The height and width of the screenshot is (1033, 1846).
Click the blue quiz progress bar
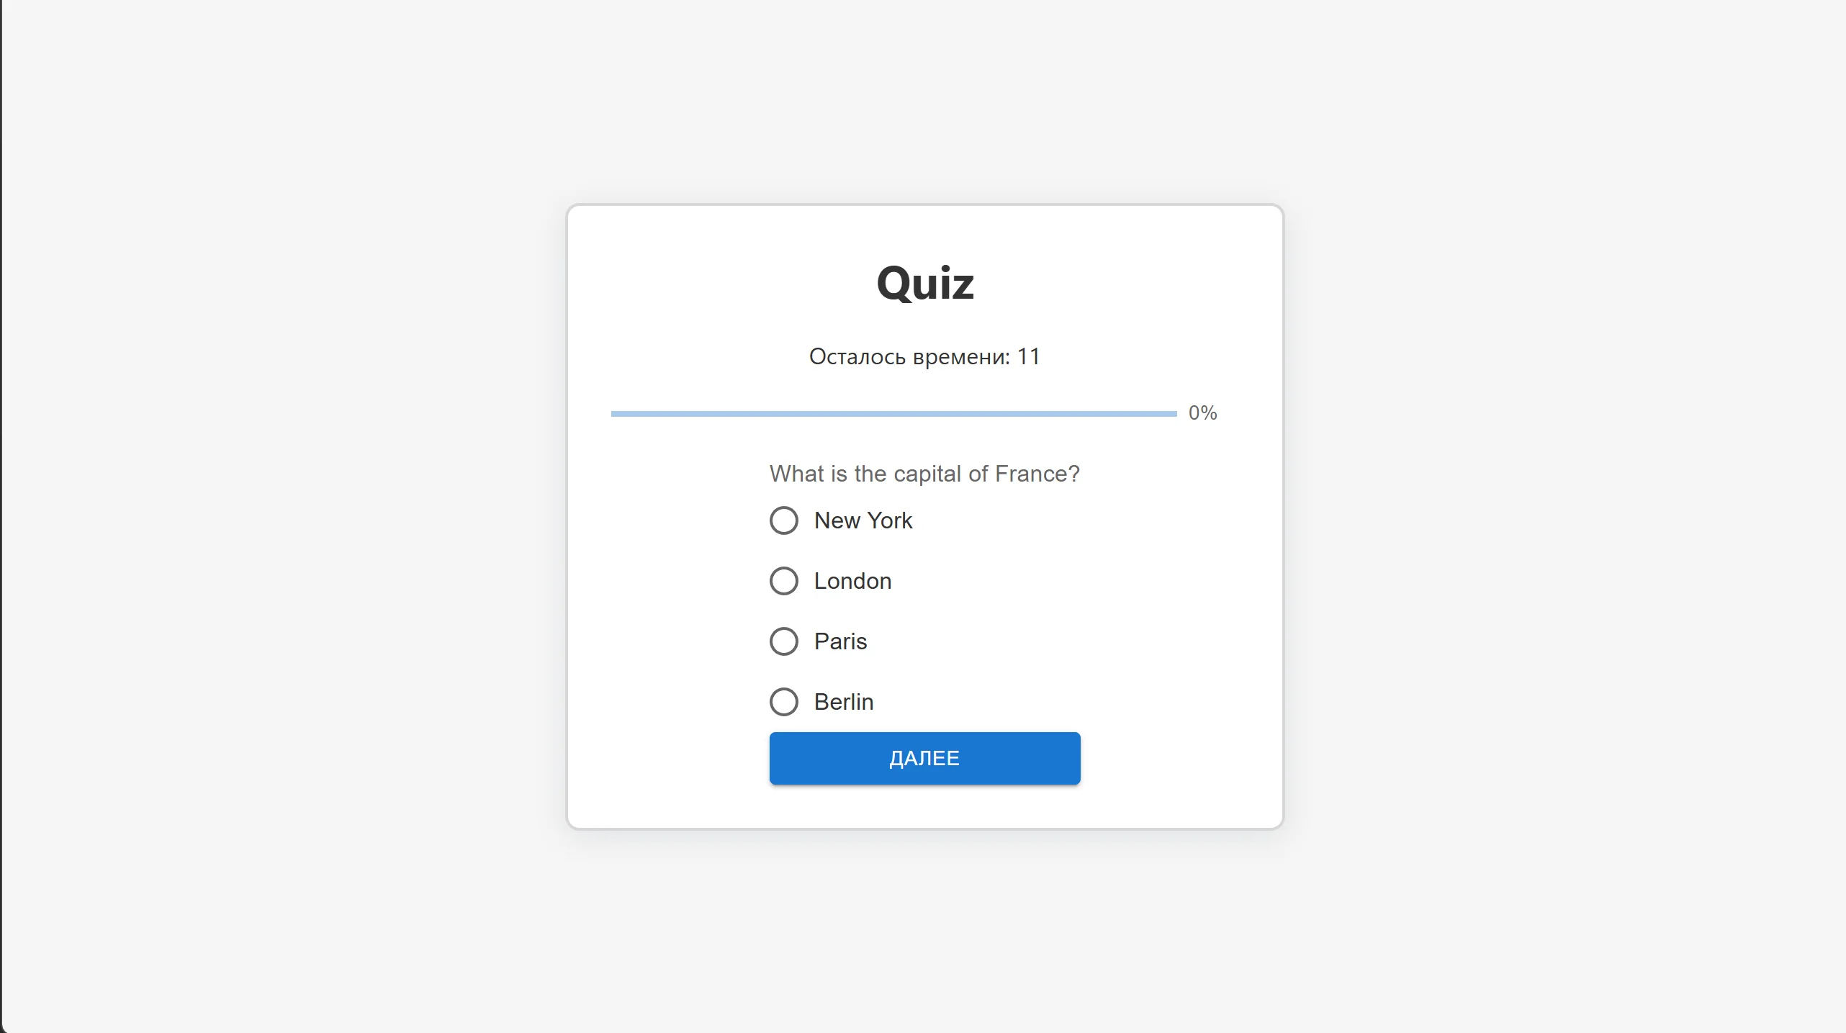[x=893, y=414]
